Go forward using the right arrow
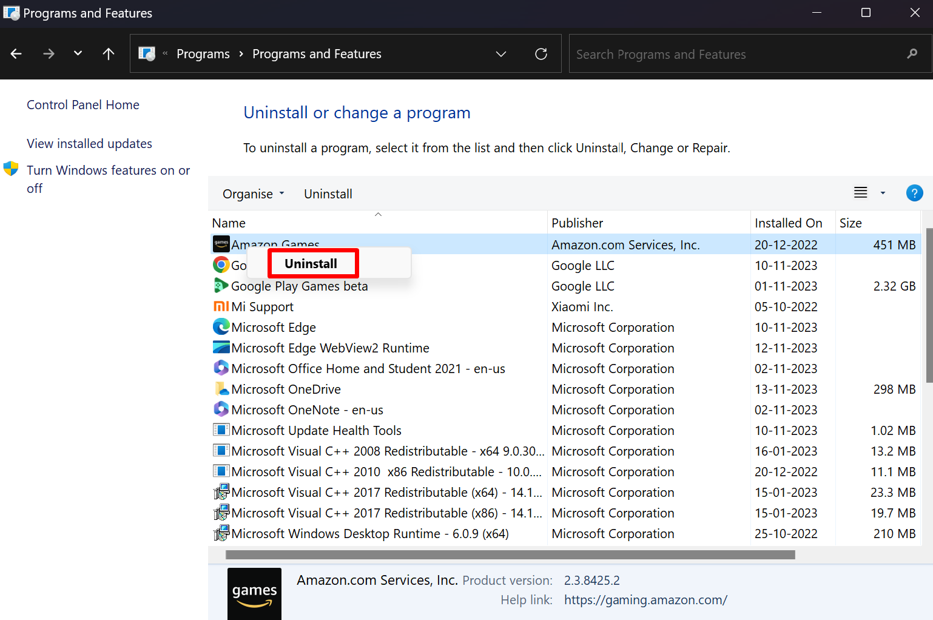The width and height of the screenshot is (933, 620). tap(49, 54)
